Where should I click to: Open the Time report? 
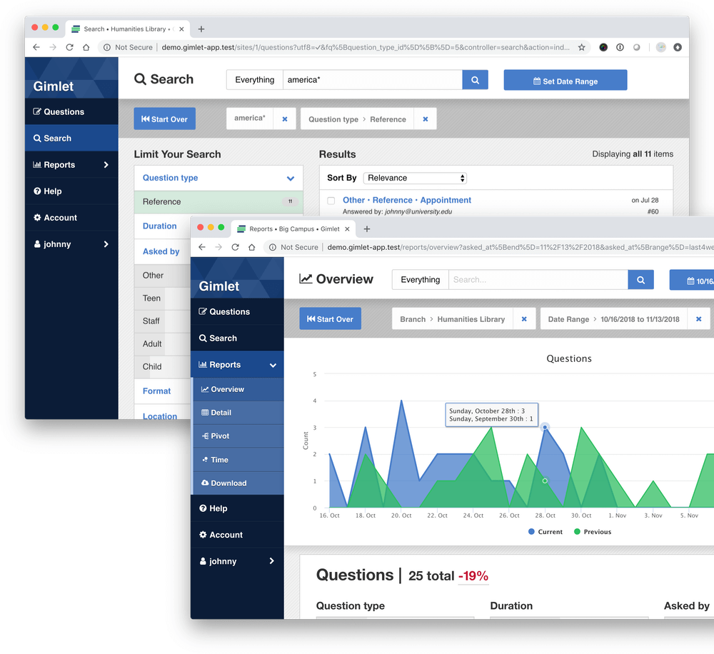(238, 460)
